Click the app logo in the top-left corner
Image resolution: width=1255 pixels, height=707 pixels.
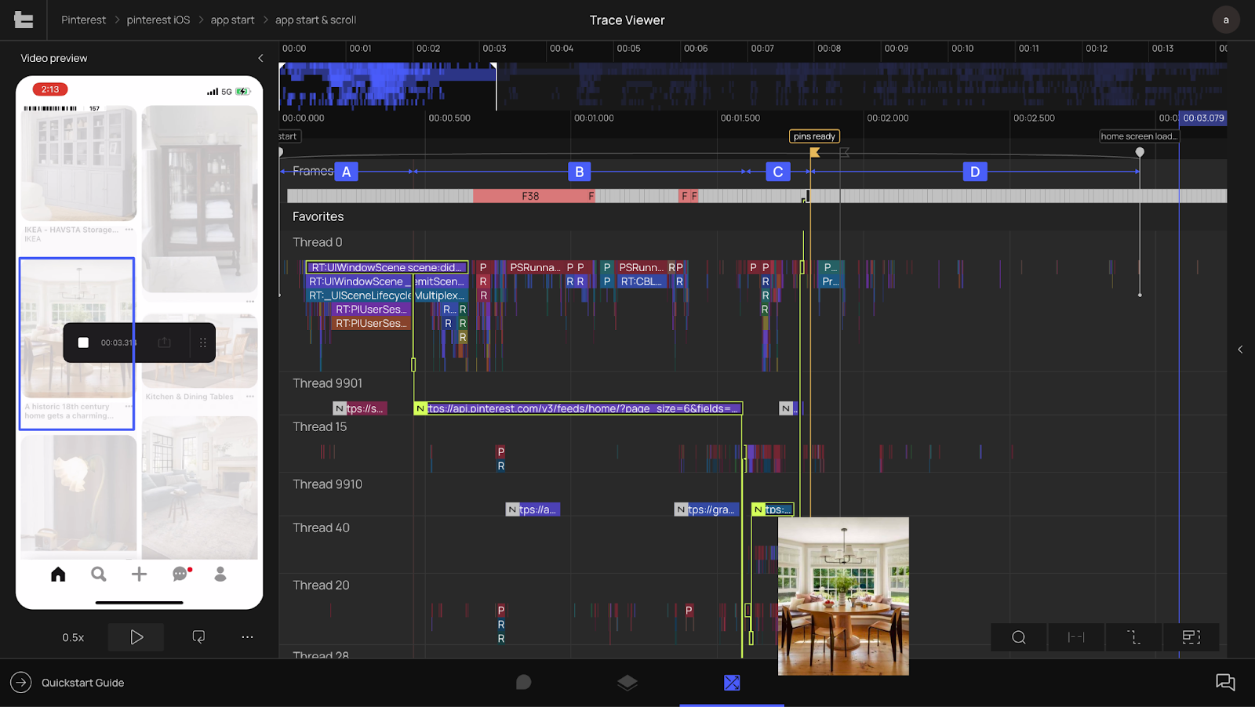point(24,20)
